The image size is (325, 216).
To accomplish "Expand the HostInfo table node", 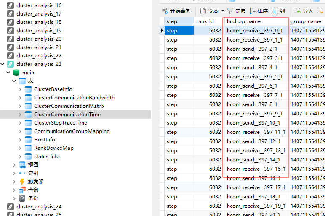I will click(x=20, y=140).
